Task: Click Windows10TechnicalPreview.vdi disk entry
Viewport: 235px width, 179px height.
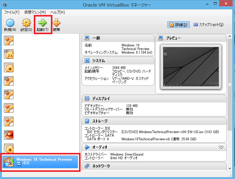Action: coord(159,139)
